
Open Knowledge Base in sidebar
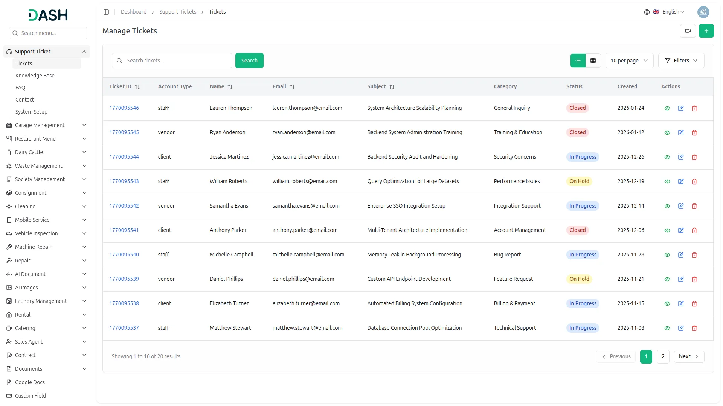click(35, 76)
